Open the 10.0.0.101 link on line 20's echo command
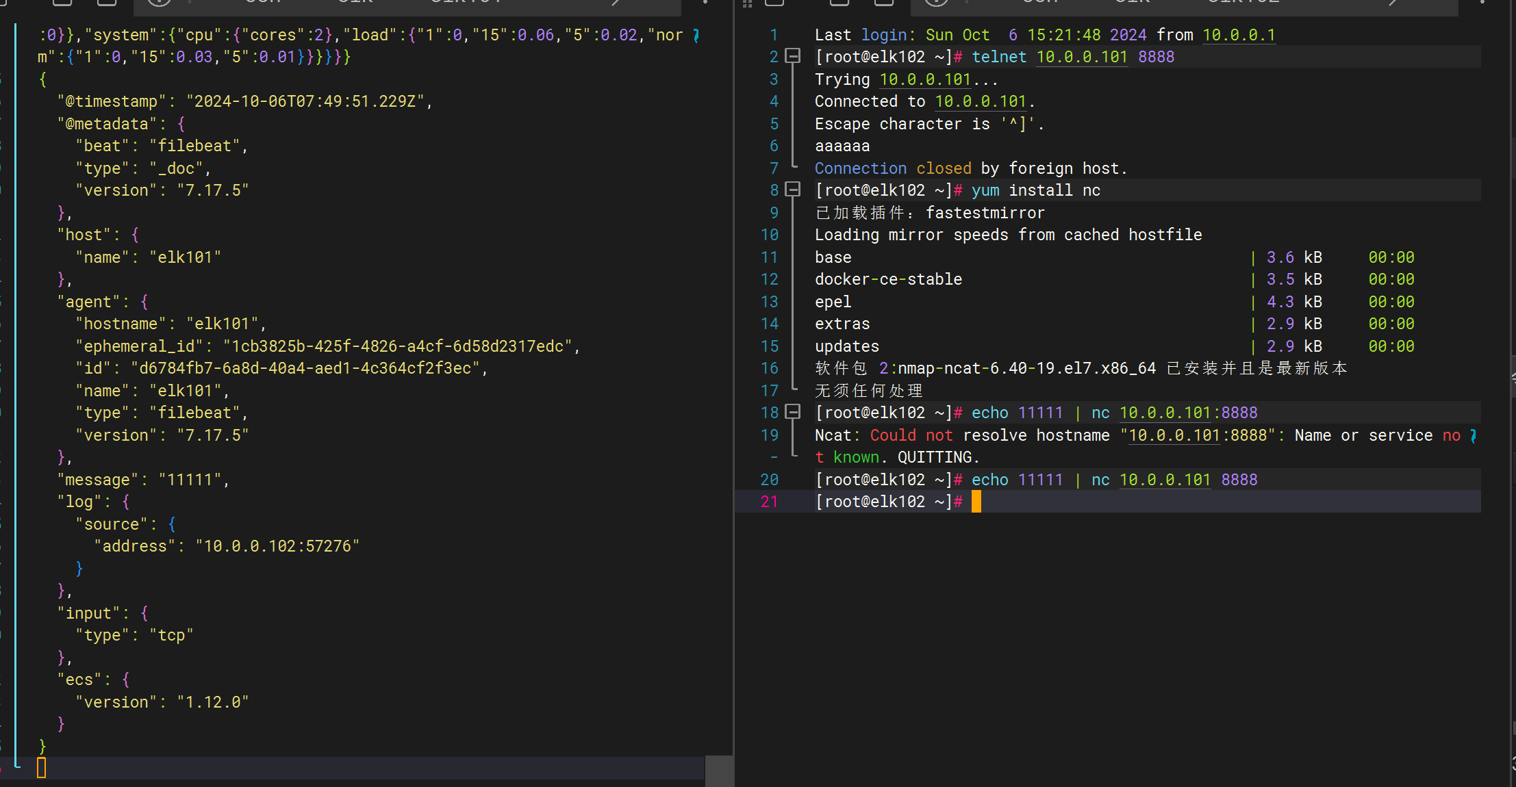 [x=1165, y=480]
